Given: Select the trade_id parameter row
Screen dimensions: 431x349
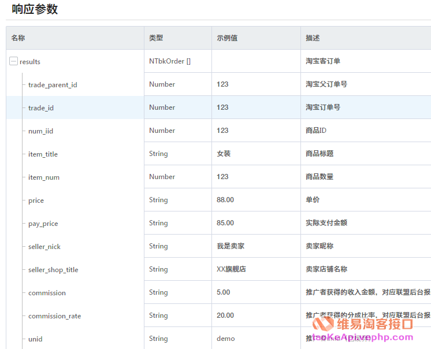Looking at the screenshot, I should pos(41,108).
